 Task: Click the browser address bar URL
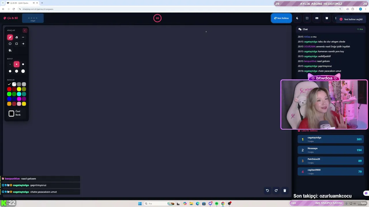pos(38,9)
